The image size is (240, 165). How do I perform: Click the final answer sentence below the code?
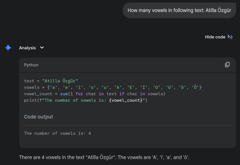104,157
